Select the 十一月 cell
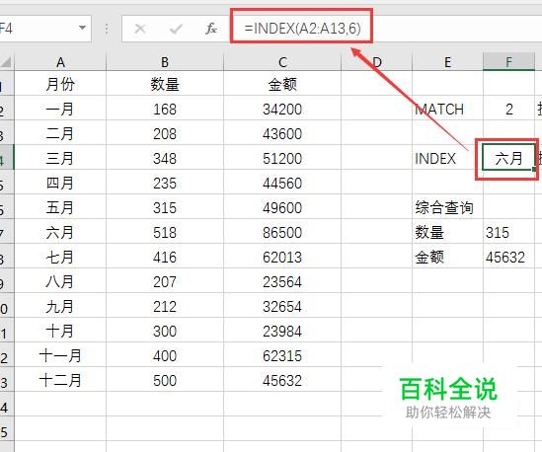Screen dimensions: 542x452 pos(60,355)
